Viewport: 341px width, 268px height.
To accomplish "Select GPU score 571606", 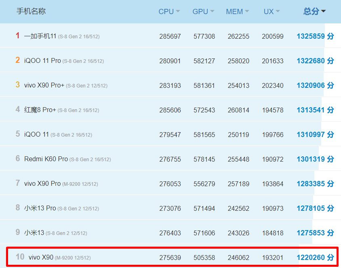I will click(x=204, y=233).
